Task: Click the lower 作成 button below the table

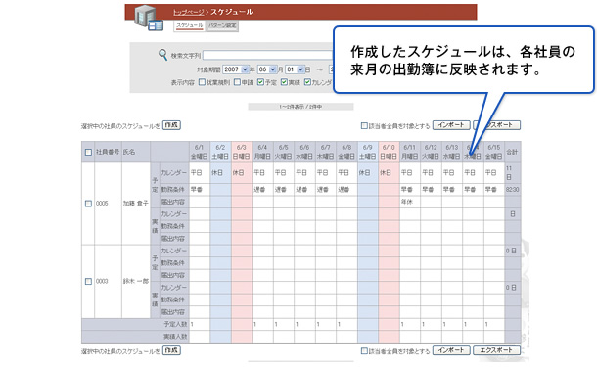Action: (x=171, y=350)
